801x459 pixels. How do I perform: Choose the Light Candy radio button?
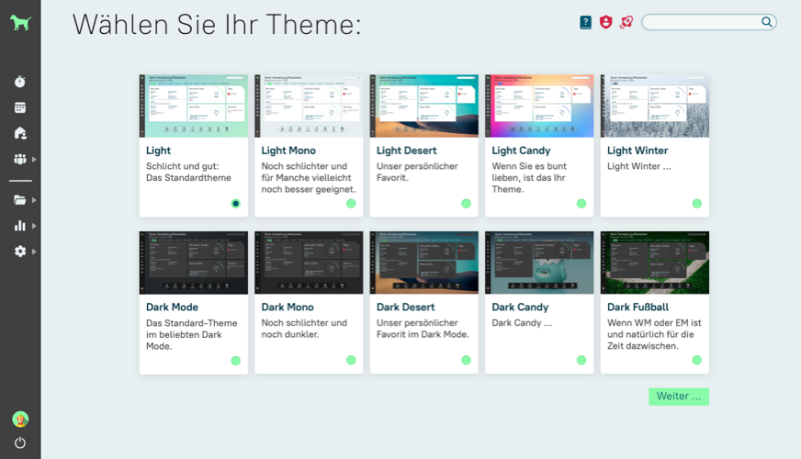click(x=581, y=204)
